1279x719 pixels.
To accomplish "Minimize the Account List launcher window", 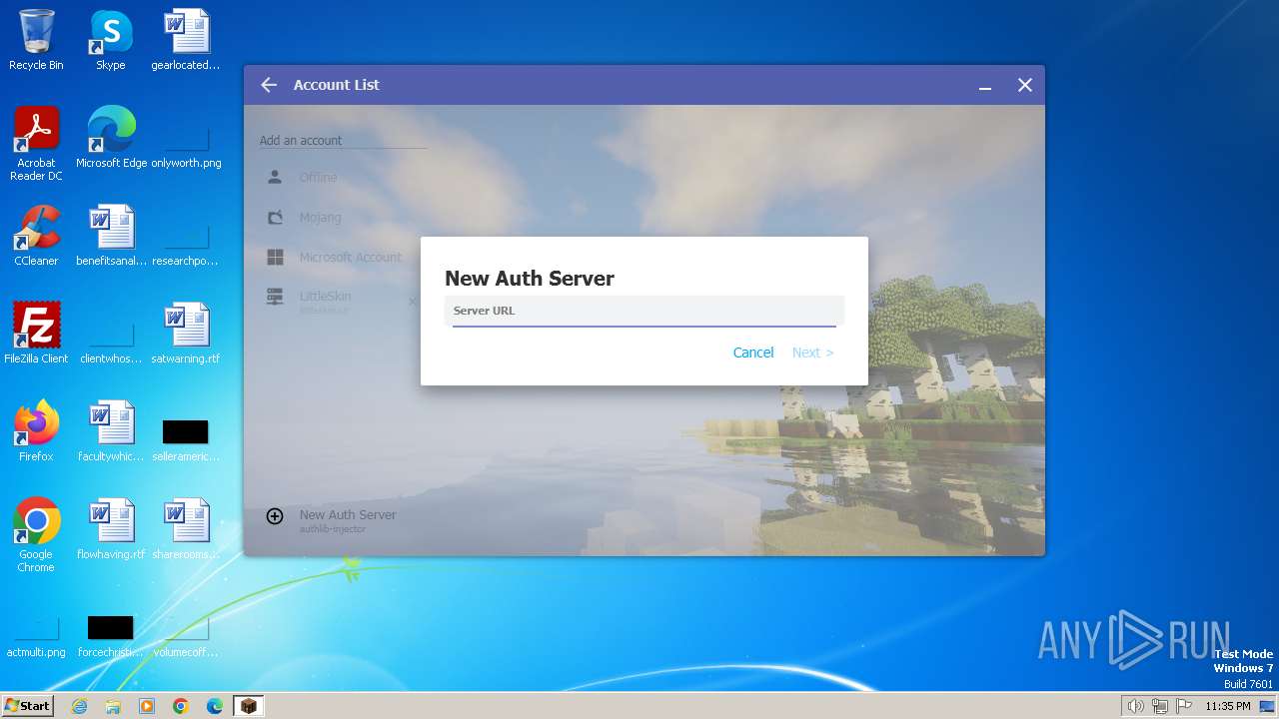I will coord(985,86).
